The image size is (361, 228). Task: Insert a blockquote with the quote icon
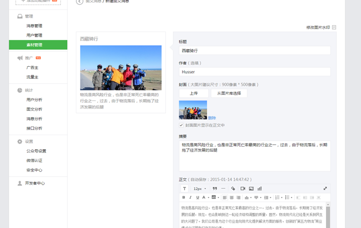[x=215, y=188]
